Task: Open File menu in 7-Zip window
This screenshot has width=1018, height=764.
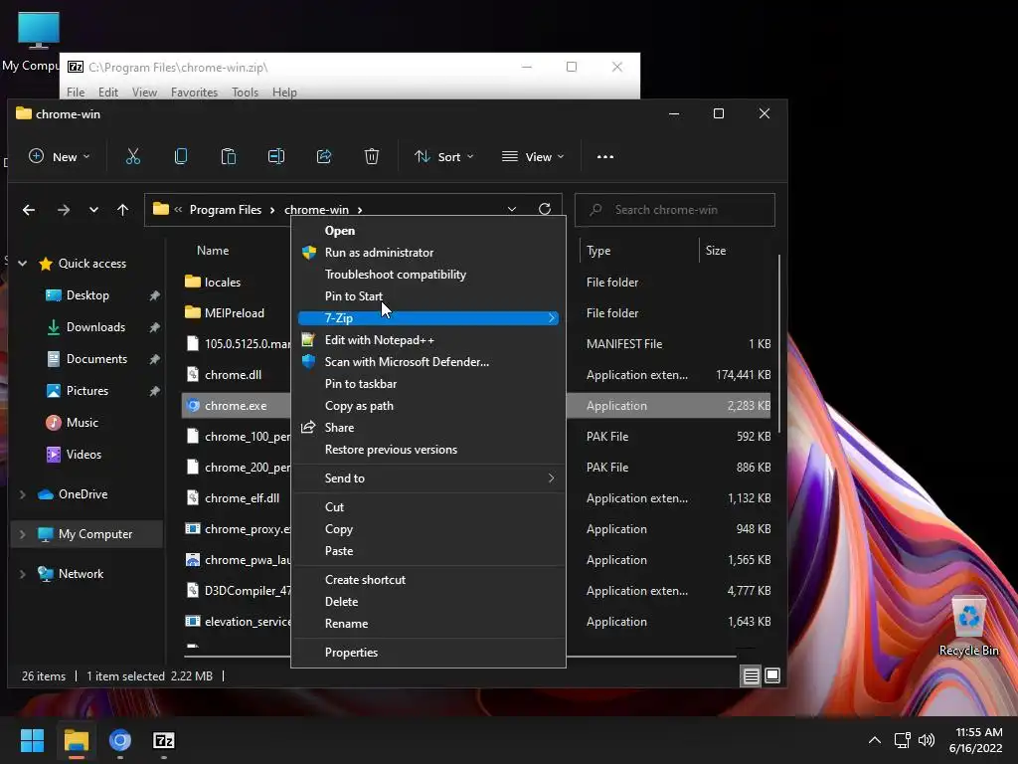Action: point(76,93)
